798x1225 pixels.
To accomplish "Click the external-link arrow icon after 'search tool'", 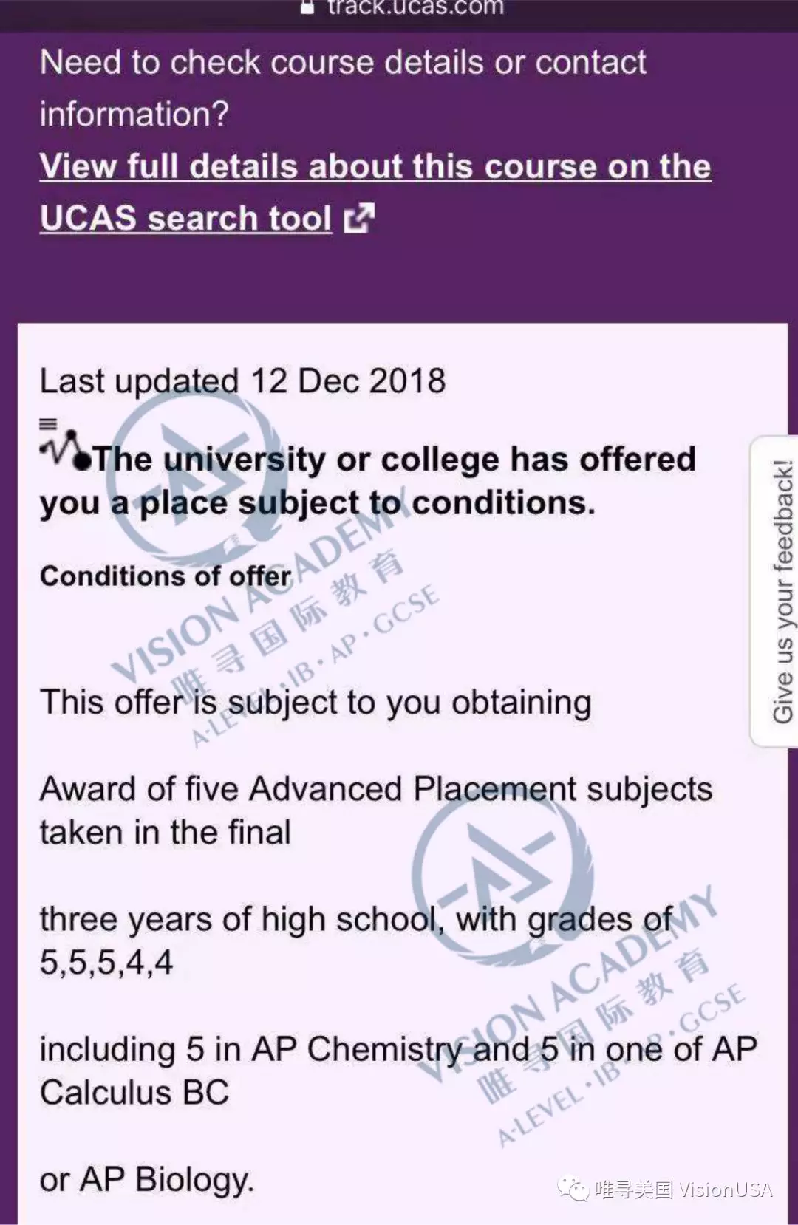I will pos(360,219).
